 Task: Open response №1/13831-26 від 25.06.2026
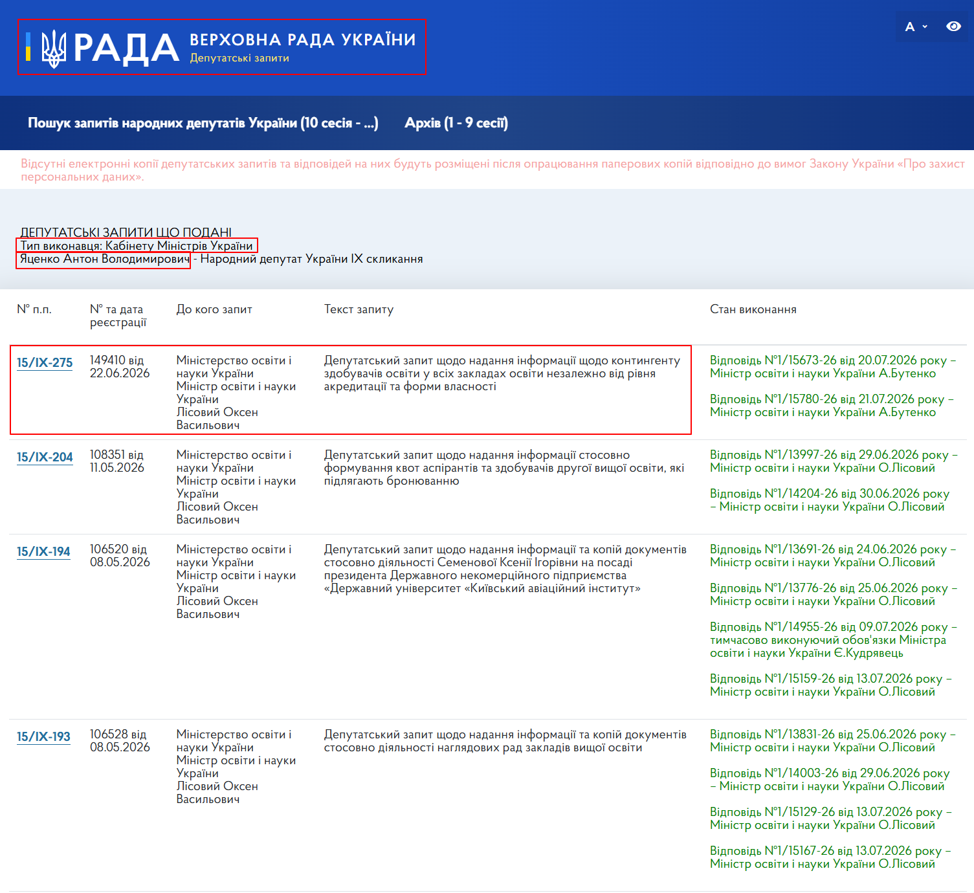pyautogui.click(x=832, y=741)
